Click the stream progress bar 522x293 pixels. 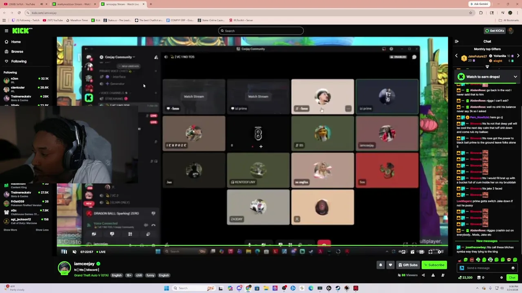point(252,245)
